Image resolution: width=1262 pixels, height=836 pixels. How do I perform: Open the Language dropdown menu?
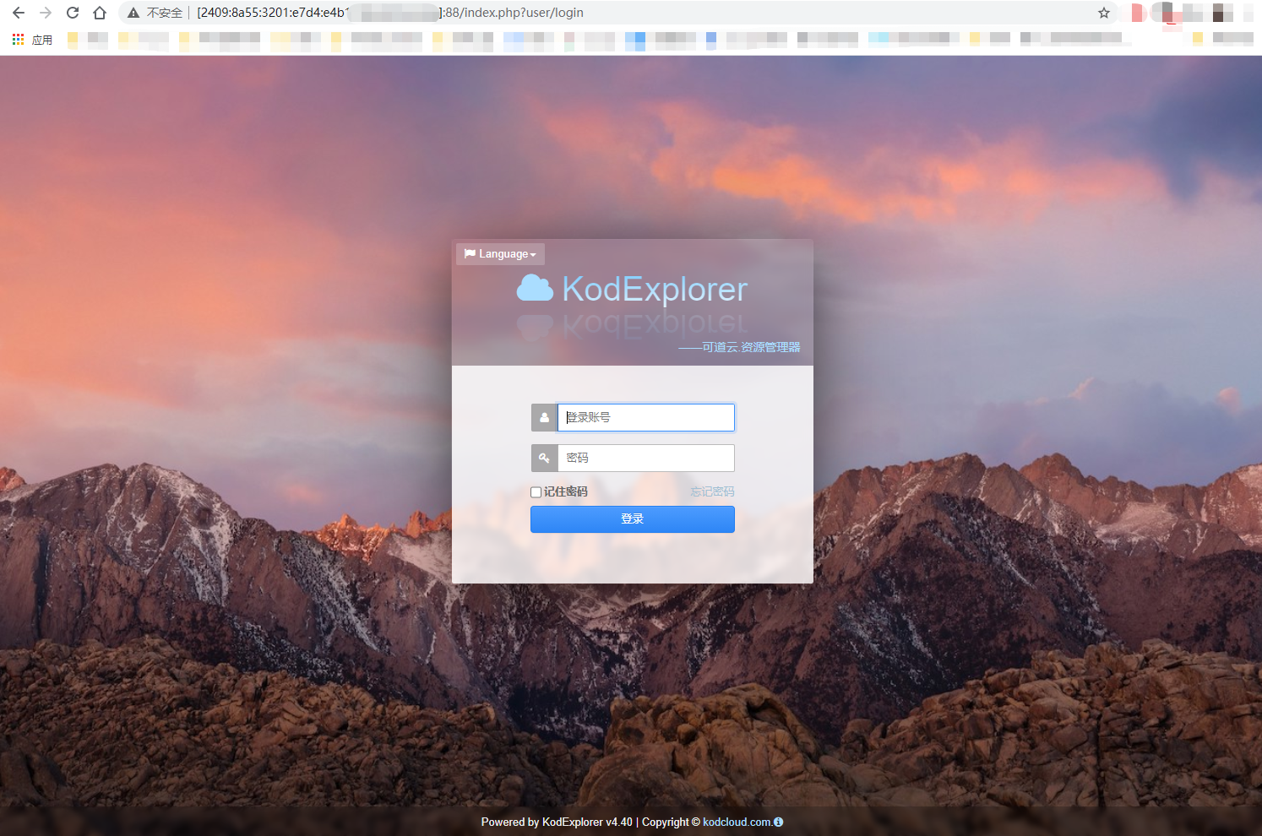[x=501, y=254]
